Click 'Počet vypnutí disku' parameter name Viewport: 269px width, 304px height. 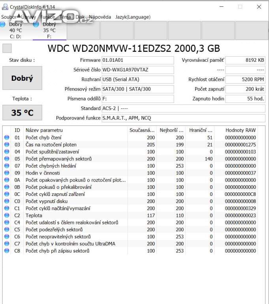[47, 201]
